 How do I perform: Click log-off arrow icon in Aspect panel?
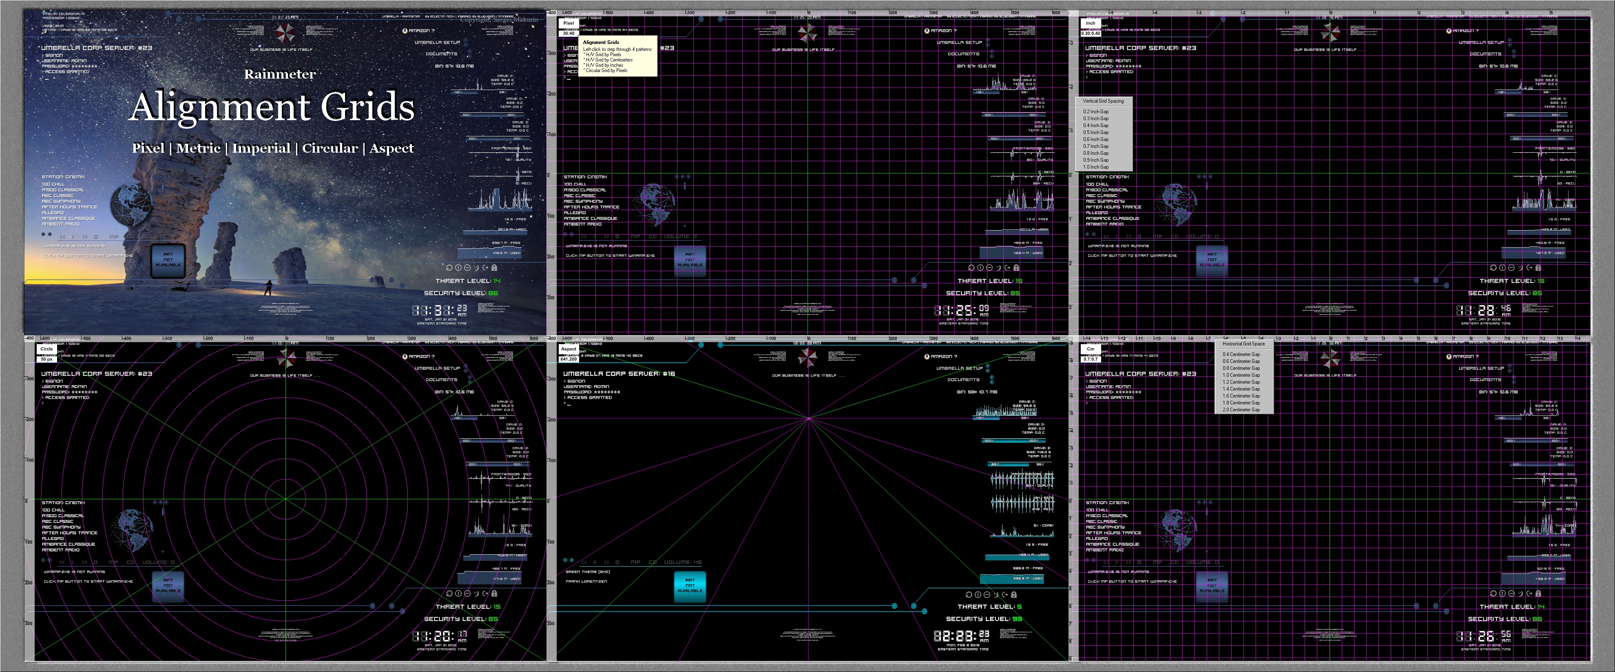pos(1005,594)
